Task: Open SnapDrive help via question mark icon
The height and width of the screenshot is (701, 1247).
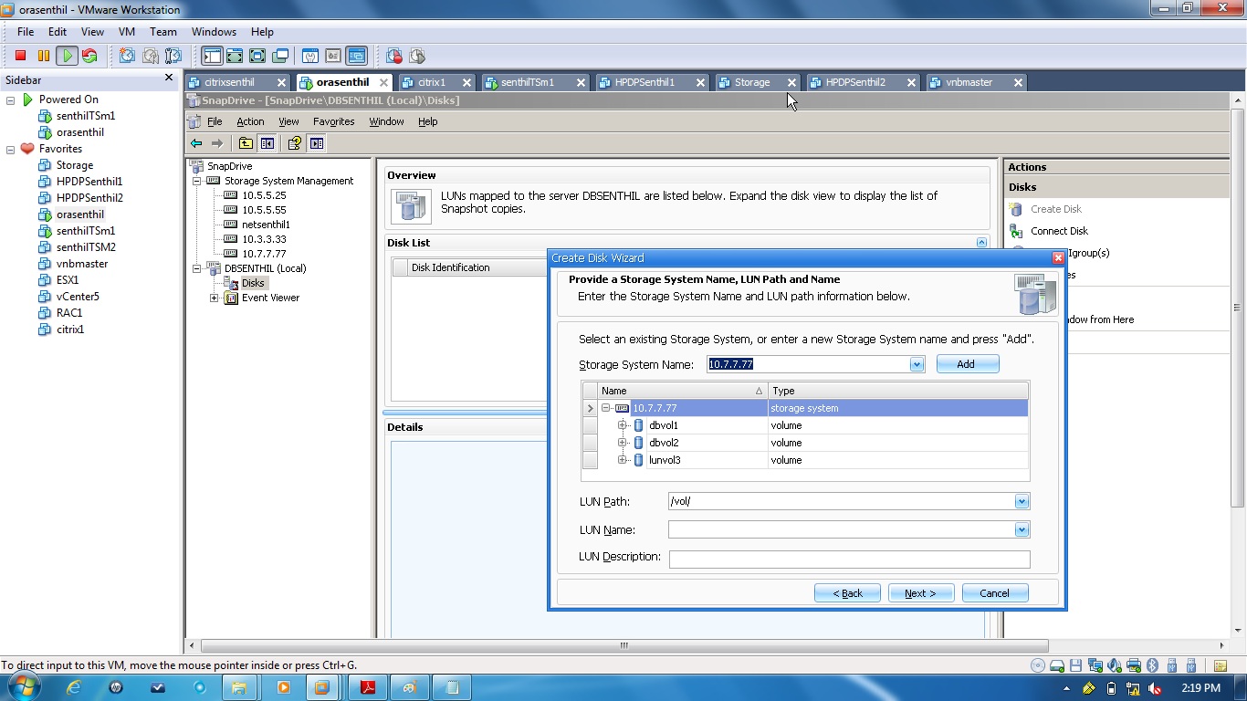Action: 294,142
